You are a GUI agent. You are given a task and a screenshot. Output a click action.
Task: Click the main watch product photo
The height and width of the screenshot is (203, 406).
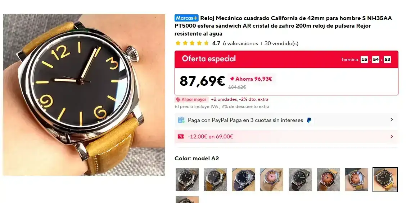[84, 95]
